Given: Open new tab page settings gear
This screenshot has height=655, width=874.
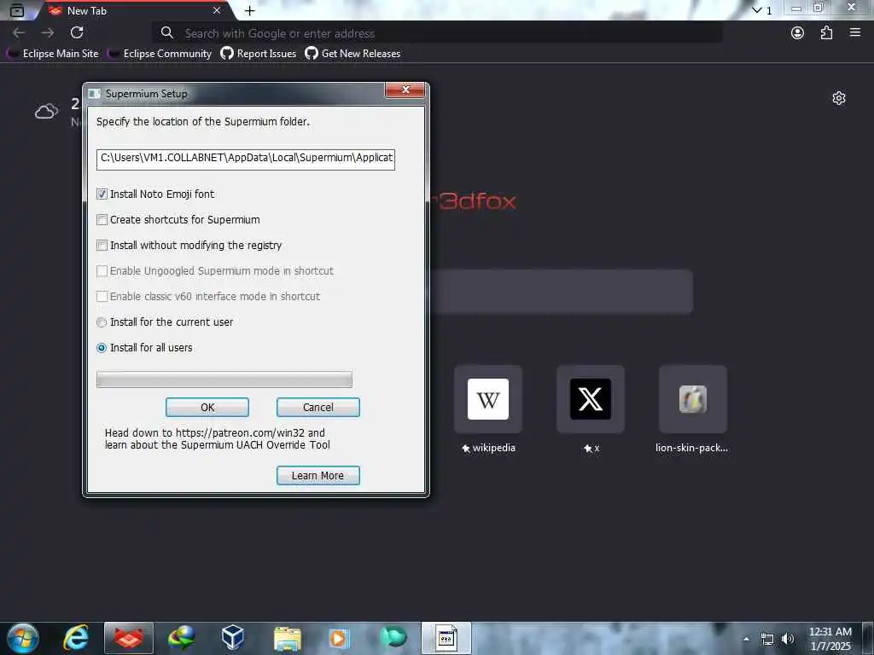Looking at the screenshot, I should click(x=839, y=99).
